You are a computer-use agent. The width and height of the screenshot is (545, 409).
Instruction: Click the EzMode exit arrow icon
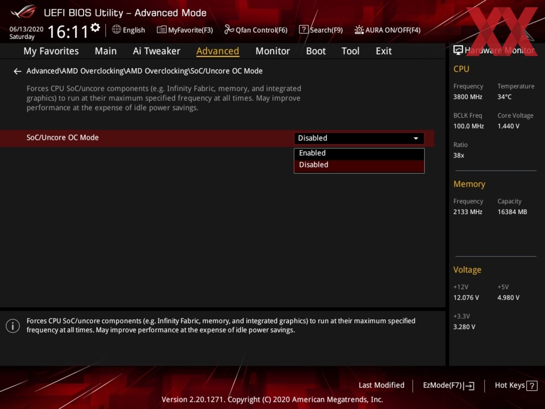click(x=469, y=386)
